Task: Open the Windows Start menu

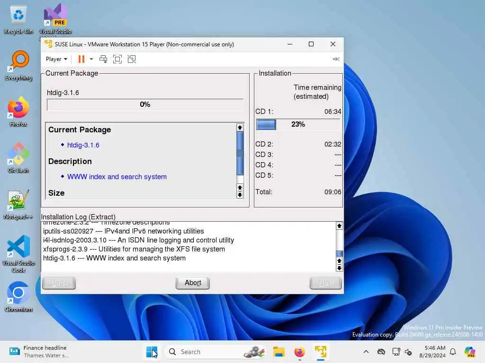Action: click(x=152, y=352)
